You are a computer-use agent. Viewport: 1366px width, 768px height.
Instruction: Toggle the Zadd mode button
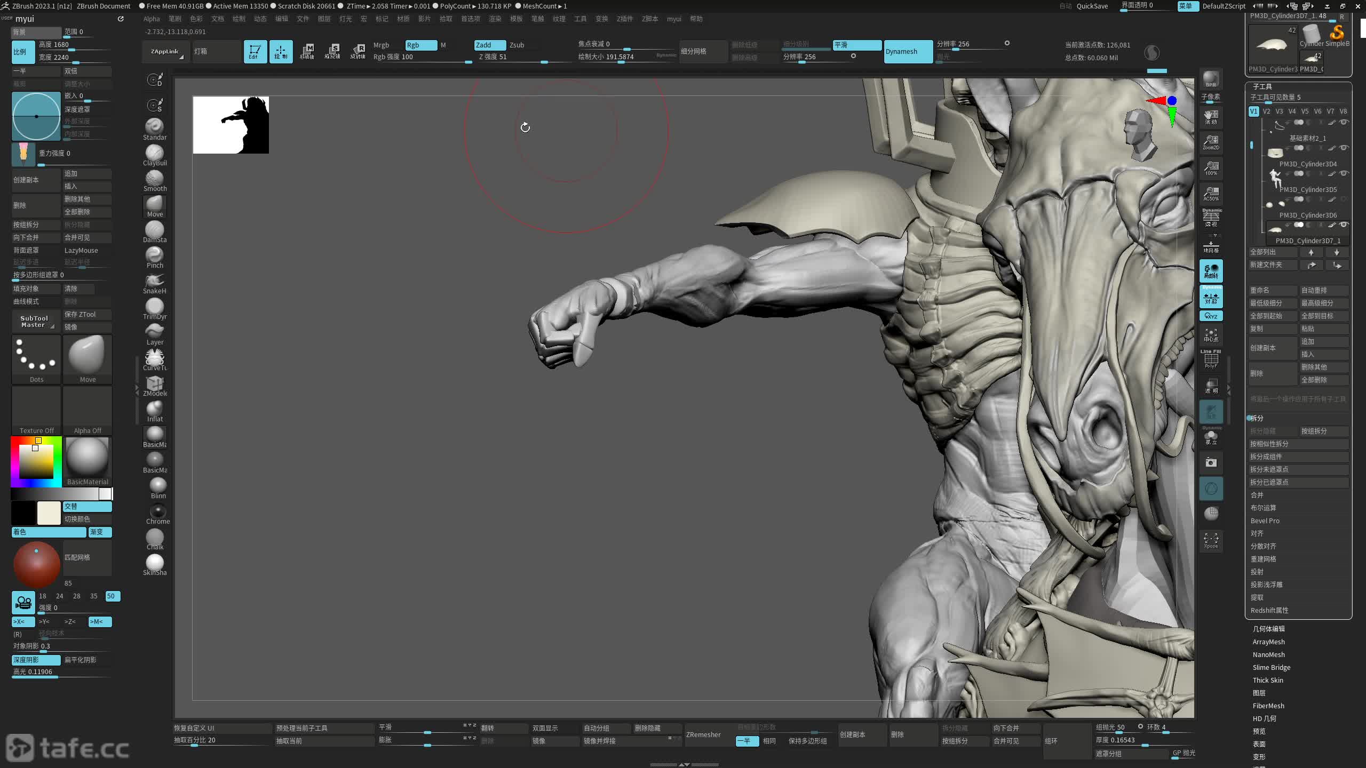pos(489,45)
